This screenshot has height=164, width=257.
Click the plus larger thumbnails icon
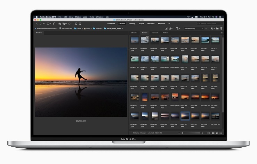tap(202, 133)
